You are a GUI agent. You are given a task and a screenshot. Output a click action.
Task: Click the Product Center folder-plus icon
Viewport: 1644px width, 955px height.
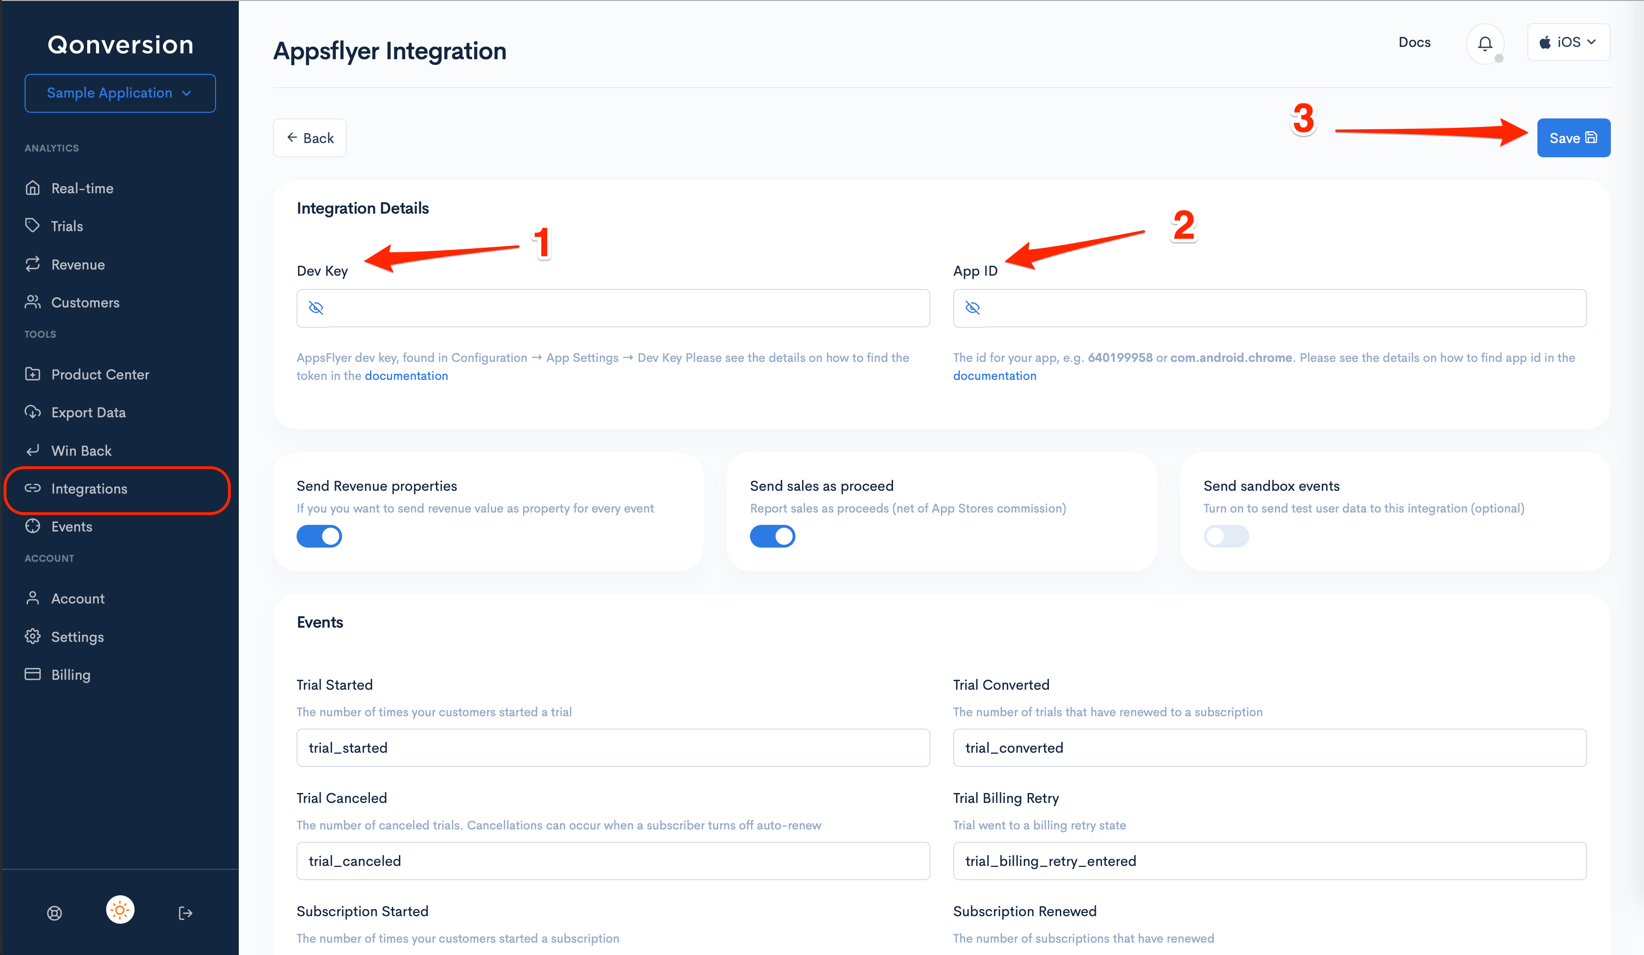pyautogui.click(x=33, y=374)
